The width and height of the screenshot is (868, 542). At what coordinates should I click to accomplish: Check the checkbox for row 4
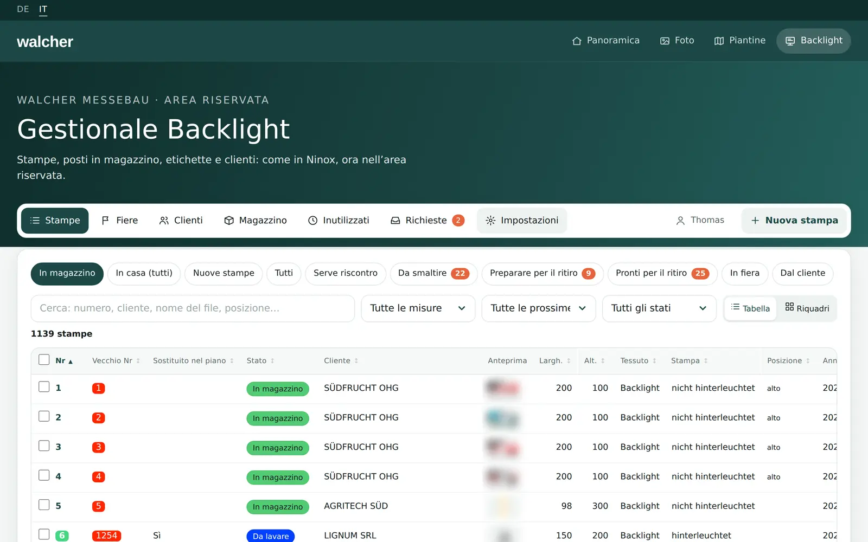coord(44,475)
